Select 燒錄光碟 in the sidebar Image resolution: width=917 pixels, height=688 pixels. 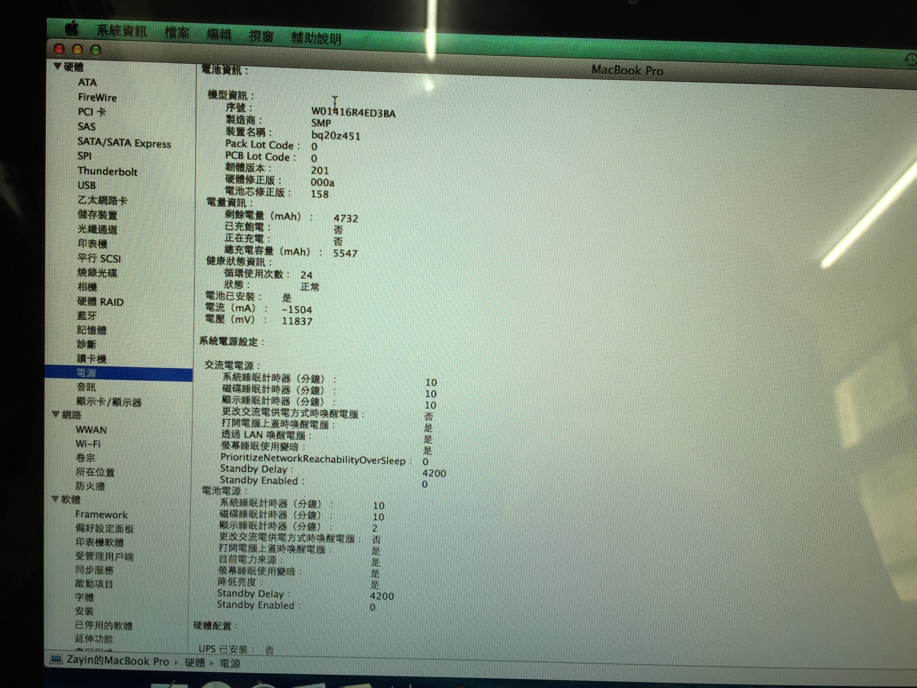(x=97, y=272)
